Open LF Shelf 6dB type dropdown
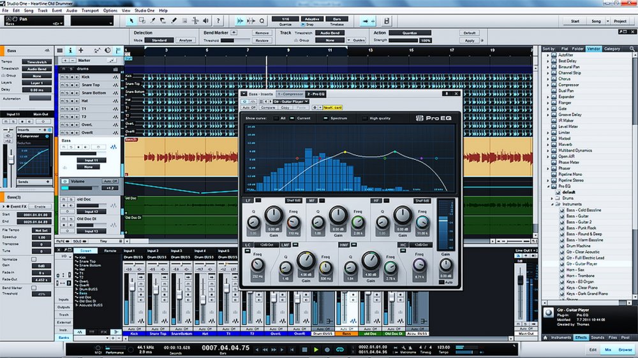 tap(293, 201)
